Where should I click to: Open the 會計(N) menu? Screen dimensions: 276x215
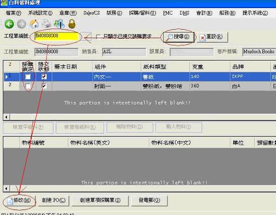click(204, 13)
